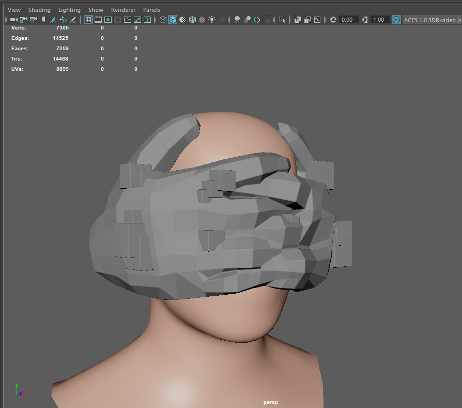Open the Shading menu

(39, 10)
